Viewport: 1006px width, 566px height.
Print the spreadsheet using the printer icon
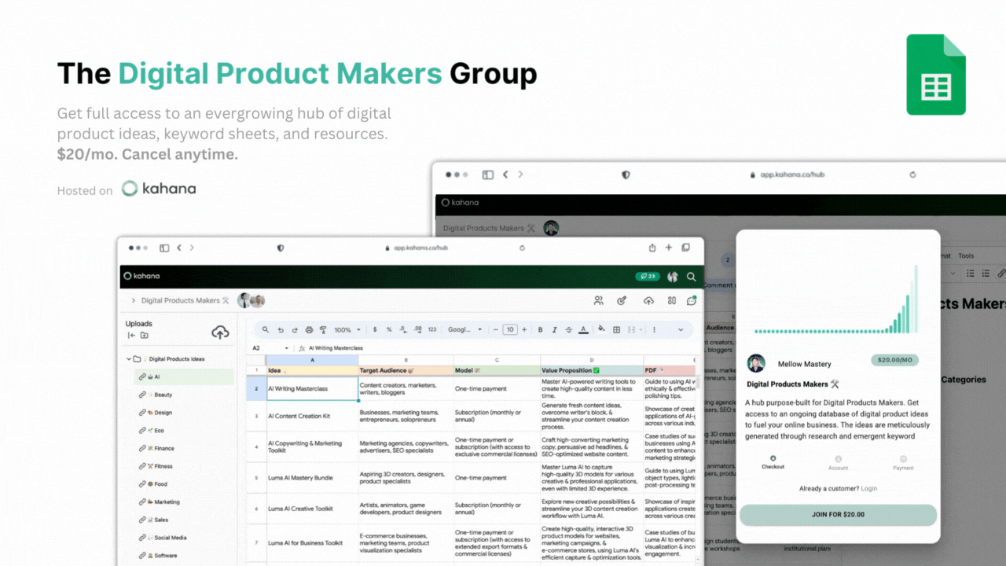tap(309, 330)
